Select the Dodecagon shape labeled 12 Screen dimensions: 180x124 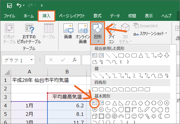[101, 110]
